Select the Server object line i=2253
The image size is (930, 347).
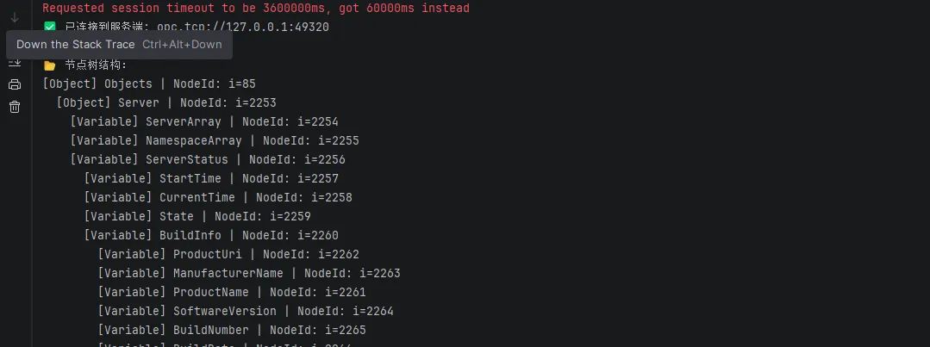click(166, 103)
